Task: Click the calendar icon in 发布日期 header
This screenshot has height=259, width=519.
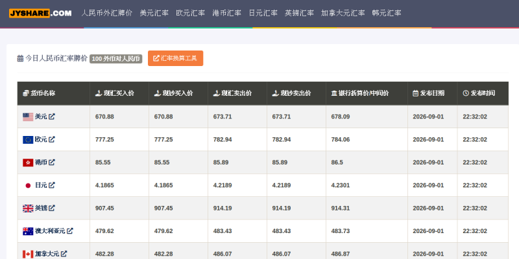Action: (x=415, y=93)
